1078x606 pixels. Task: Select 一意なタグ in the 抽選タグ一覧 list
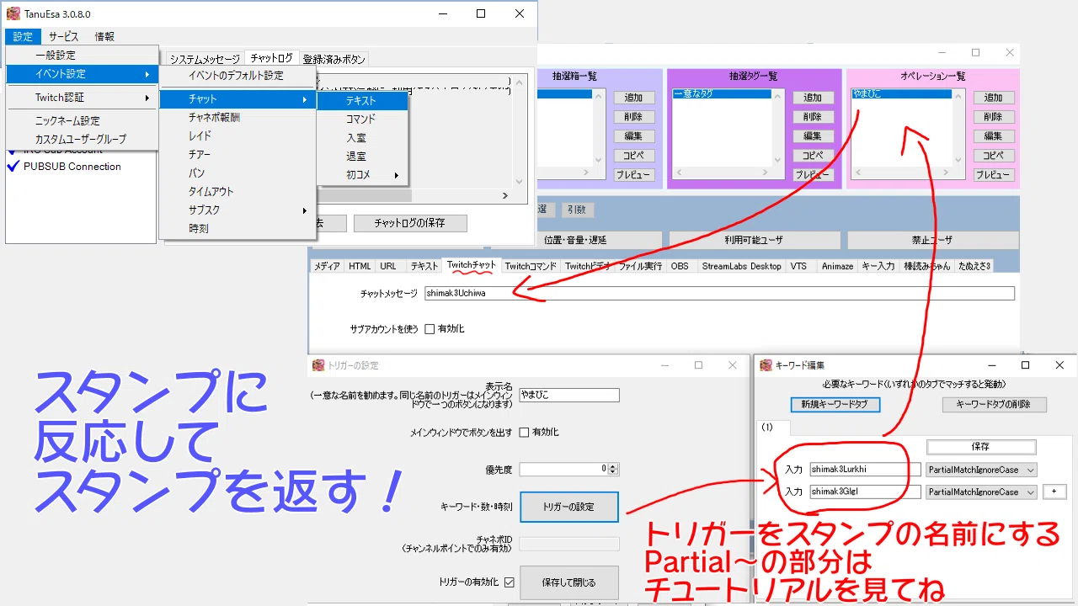tap(722, 94)
